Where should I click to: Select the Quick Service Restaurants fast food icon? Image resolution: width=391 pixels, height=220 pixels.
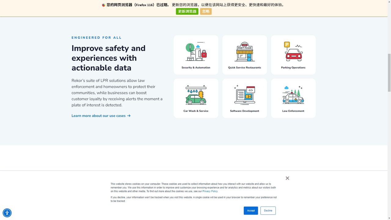click(245, 52)
